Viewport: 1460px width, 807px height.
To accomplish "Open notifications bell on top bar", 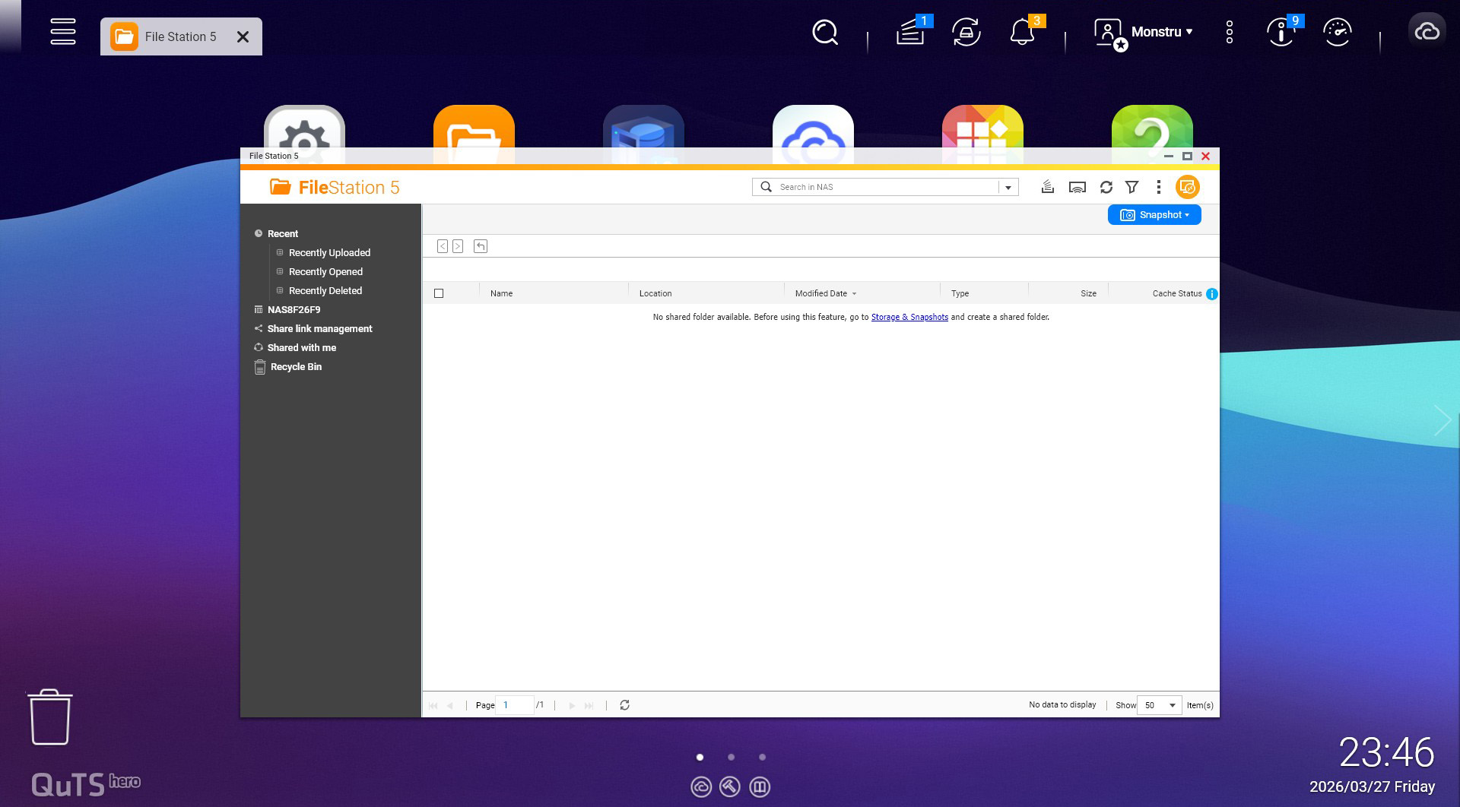I will tap(1022, 32).
